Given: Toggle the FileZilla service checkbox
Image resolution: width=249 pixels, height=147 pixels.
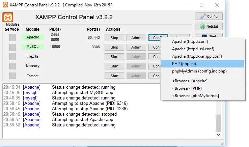Looking at the screenshot, I should (12, 56).
